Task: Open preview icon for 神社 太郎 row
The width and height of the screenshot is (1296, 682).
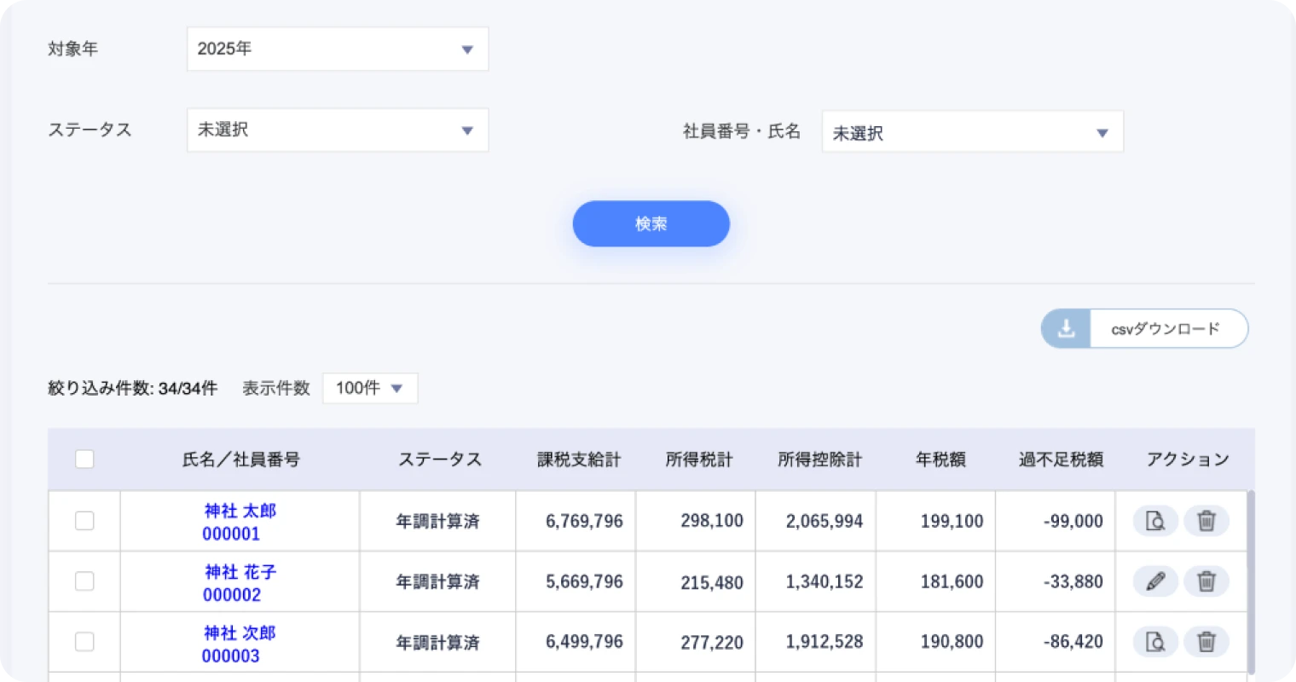Action: [x=1155, y=520]
